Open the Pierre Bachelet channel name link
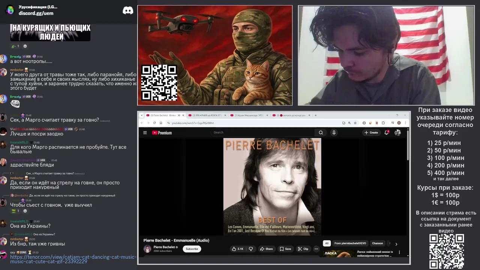This screenshot has height=270, width=480. coord(164,247)
